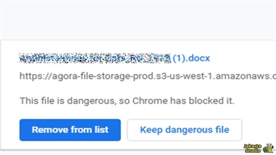This screenshot has width=276, height=155.
Task: Click the dangerous file warning message
Action: coord(127,101)
